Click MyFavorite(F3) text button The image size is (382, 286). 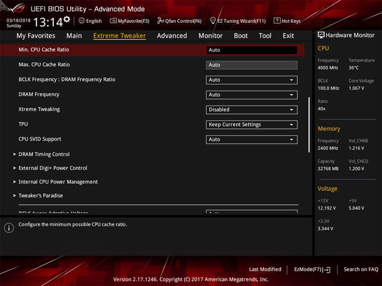(x=134, y=21)
